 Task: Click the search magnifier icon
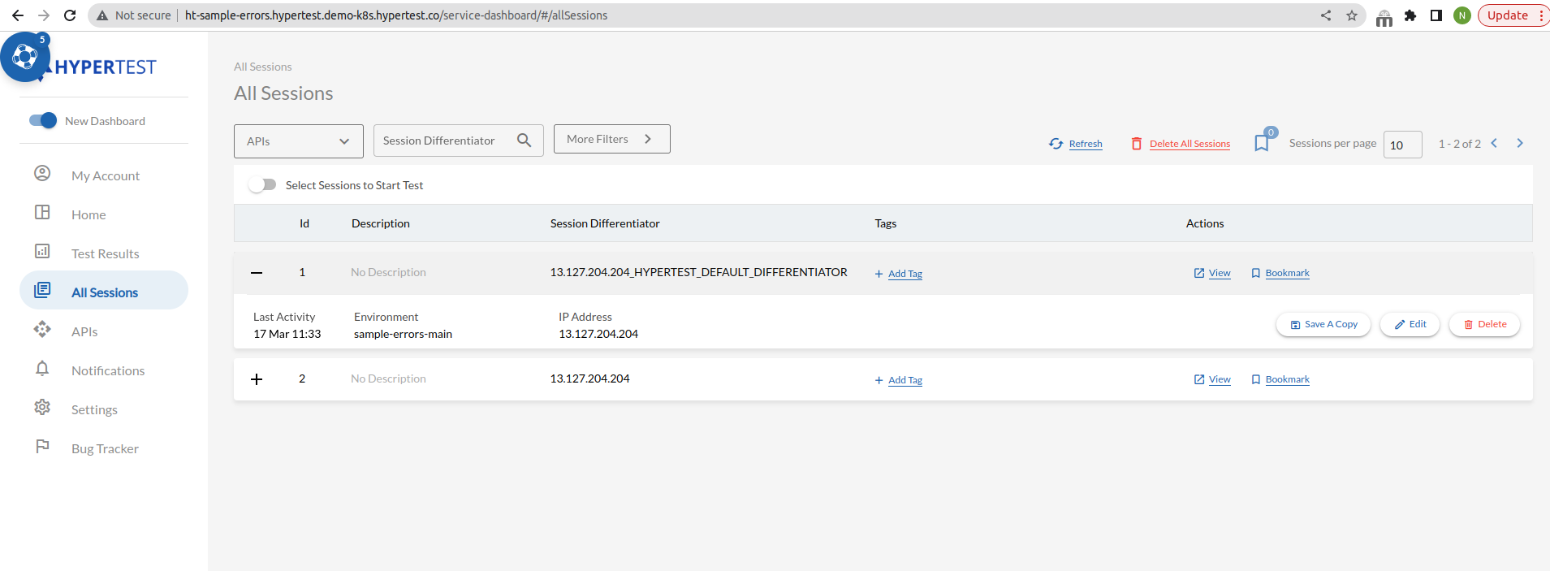click(x=525, y=141)
